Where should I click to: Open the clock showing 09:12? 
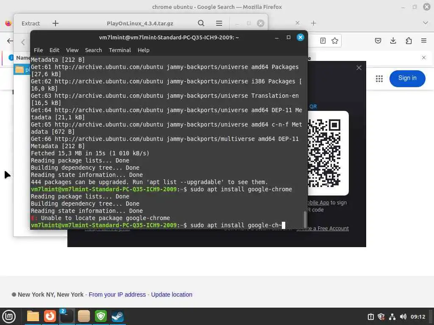click(417, 317)
